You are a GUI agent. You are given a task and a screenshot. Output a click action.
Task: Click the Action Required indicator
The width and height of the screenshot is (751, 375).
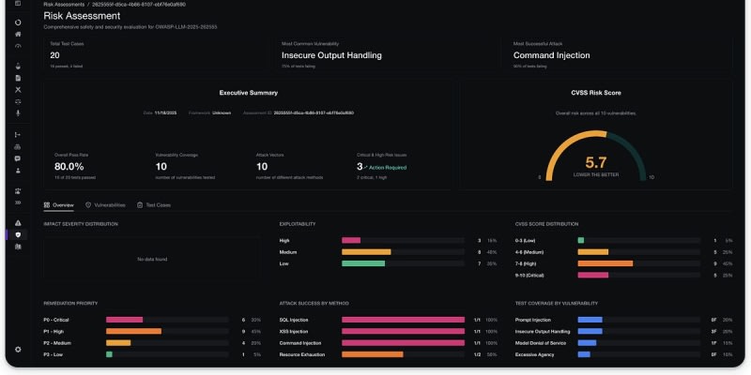tap(385, 167)
